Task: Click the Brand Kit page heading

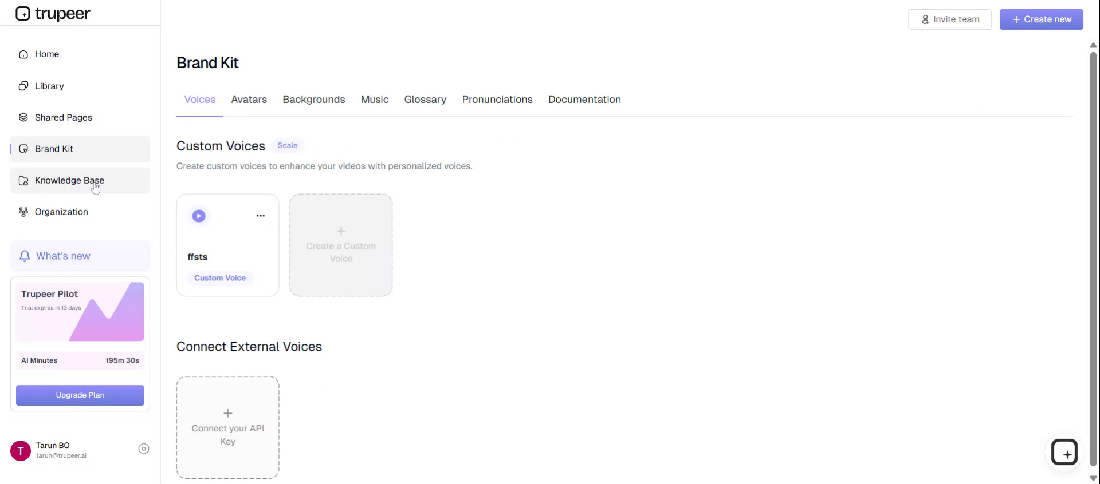Action: click(207, 63)
